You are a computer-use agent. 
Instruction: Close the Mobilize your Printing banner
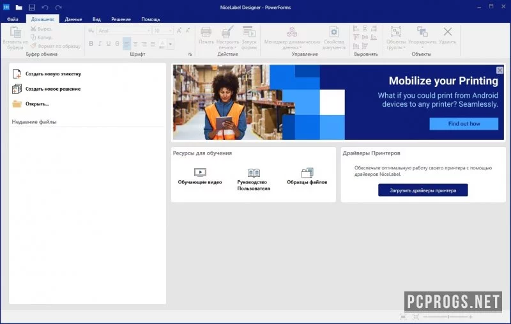[500, 70]
